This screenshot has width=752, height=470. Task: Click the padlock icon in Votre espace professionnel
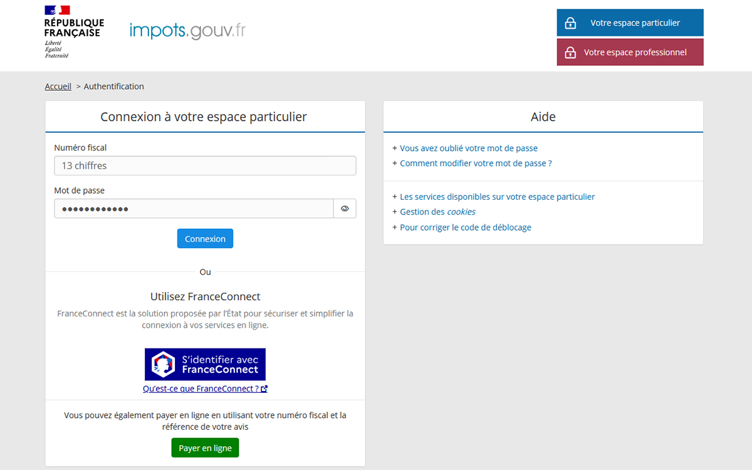point(570,53)
